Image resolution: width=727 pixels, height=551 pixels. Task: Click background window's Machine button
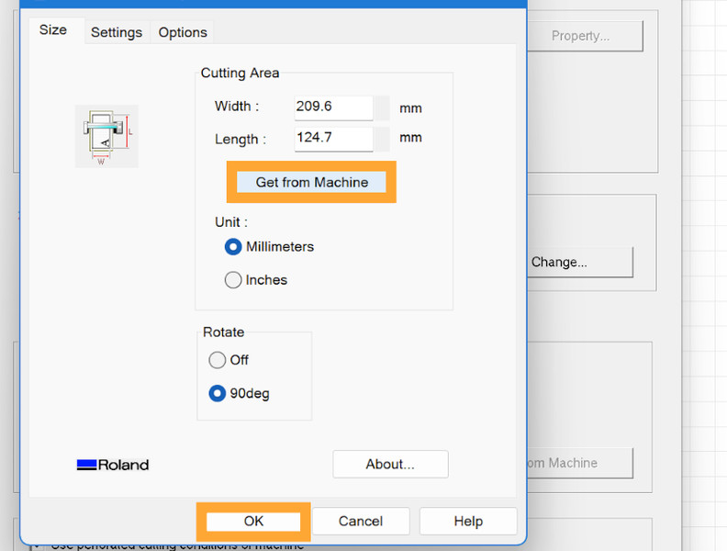point(580,463)
